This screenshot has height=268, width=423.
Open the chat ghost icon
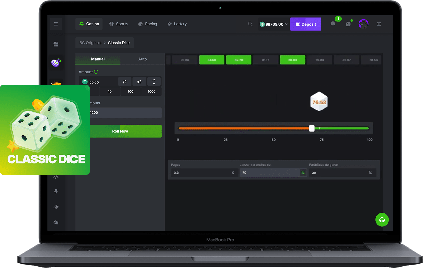348,24
